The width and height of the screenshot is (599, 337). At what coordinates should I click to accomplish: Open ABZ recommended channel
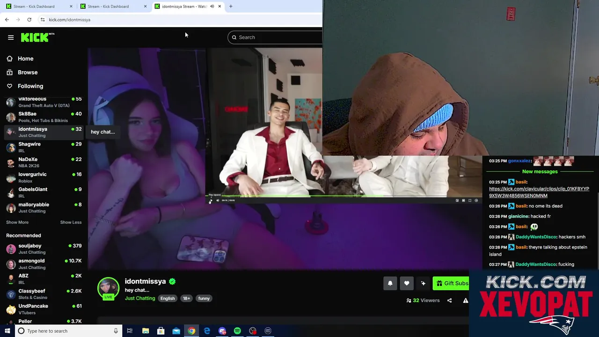click(x=44, y=279)
